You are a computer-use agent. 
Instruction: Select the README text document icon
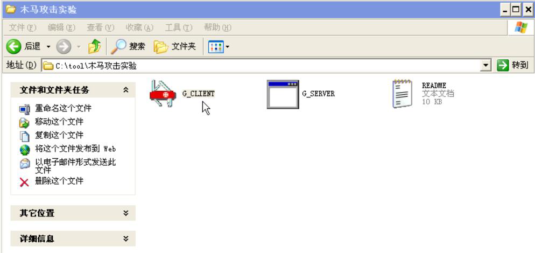pos(402,94)
